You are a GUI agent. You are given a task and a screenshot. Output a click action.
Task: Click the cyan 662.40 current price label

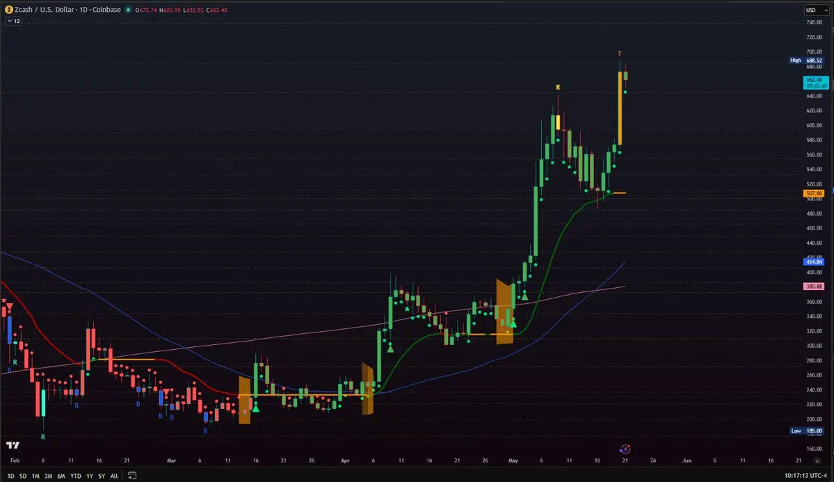click(815, 83)
